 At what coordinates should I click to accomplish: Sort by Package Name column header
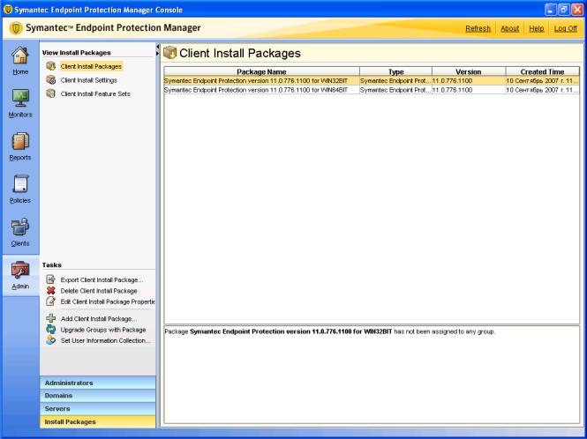tap(261, 71)
